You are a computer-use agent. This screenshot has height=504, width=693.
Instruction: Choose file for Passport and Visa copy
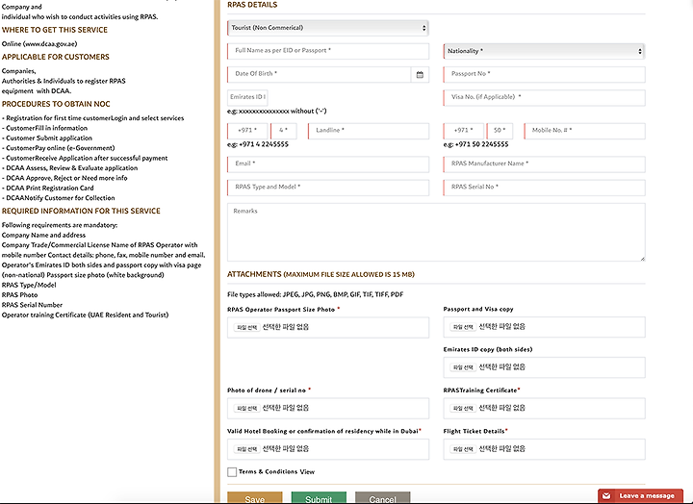463,327
